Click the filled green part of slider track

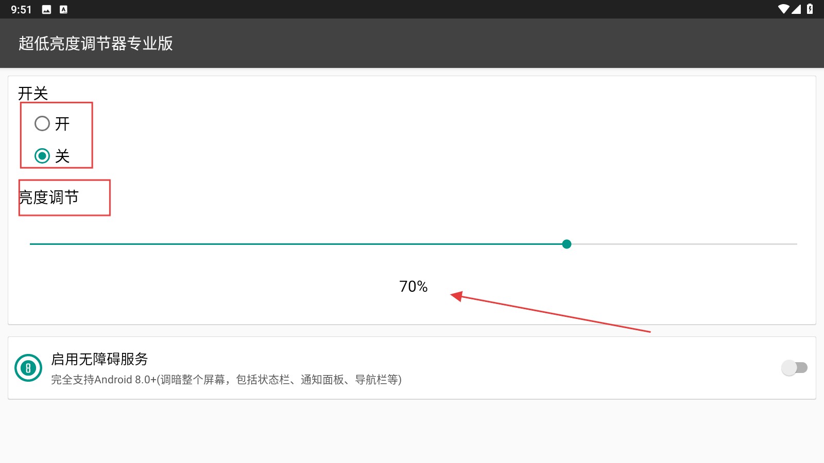click(x=296, y=244)
